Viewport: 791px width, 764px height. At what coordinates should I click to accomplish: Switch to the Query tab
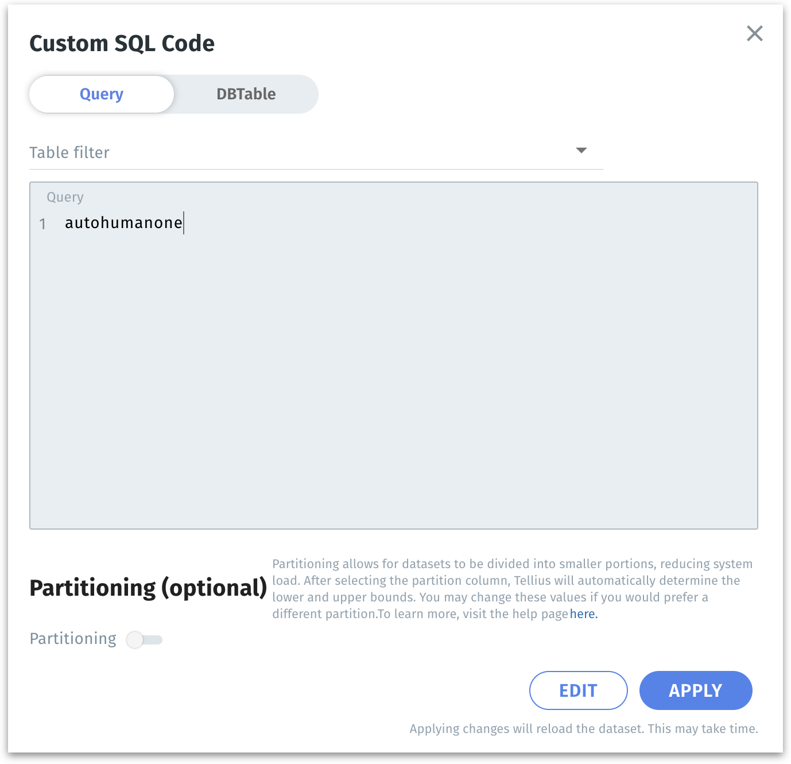click(x=102, y=94)
